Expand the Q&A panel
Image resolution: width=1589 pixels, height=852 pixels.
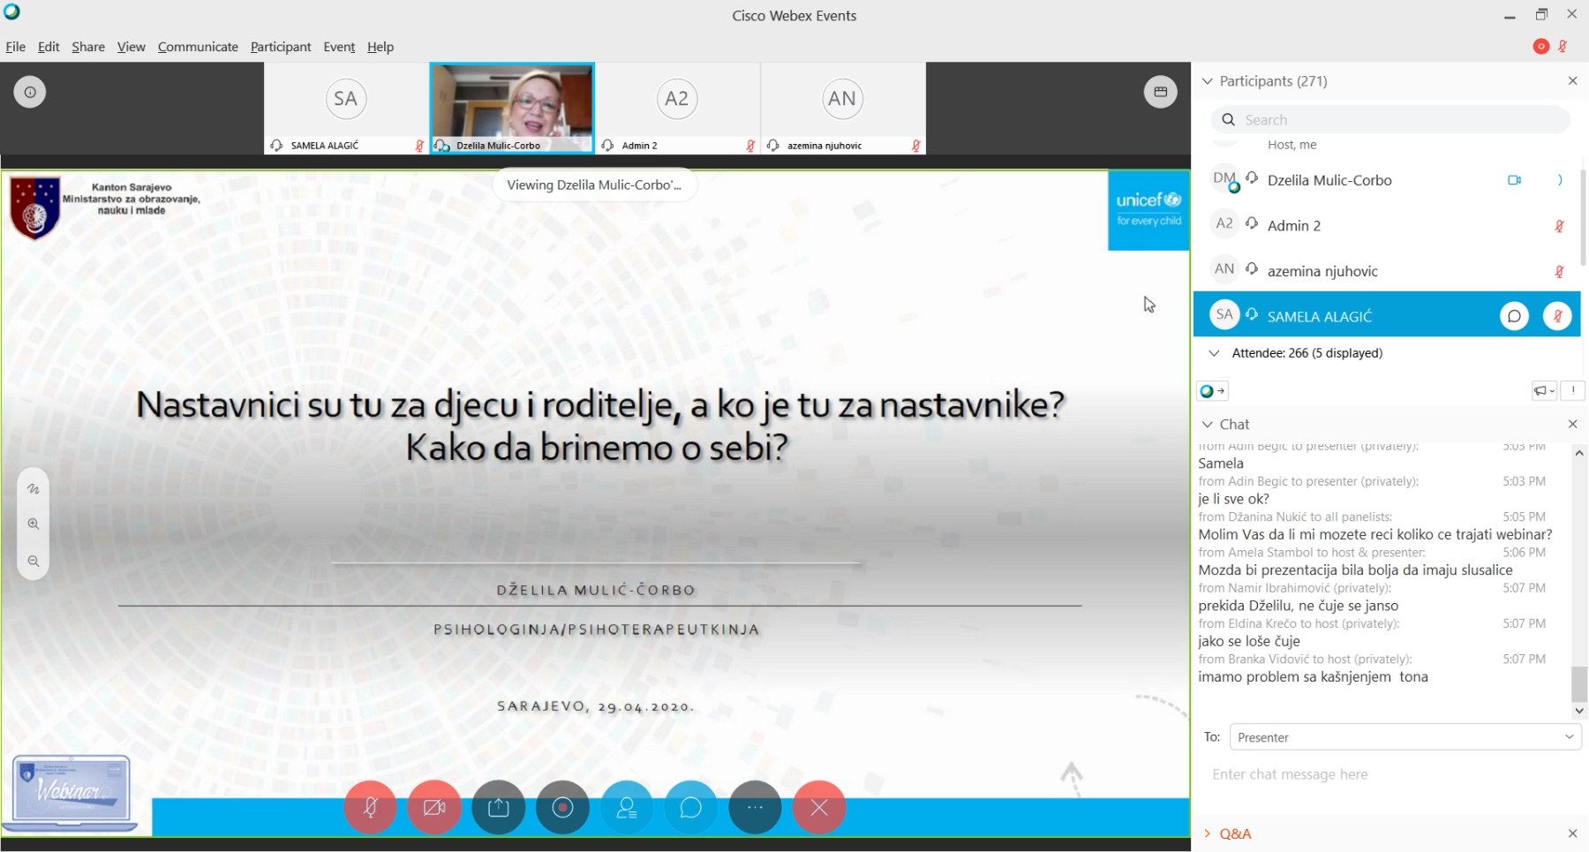[1234, 833]
